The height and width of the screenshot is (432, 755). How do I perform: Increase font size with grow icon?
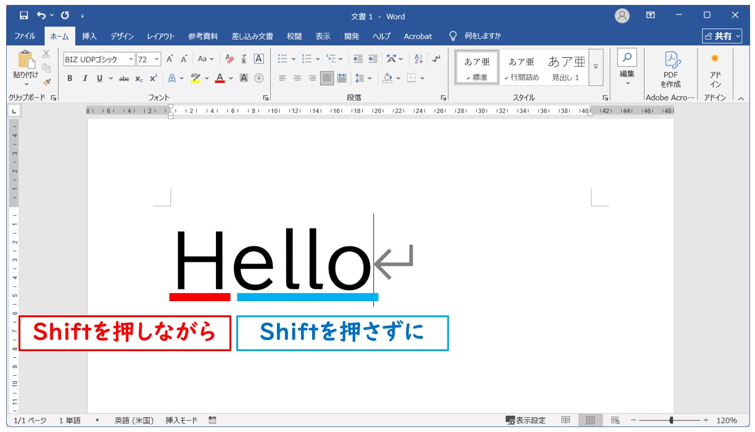point(170,59)
